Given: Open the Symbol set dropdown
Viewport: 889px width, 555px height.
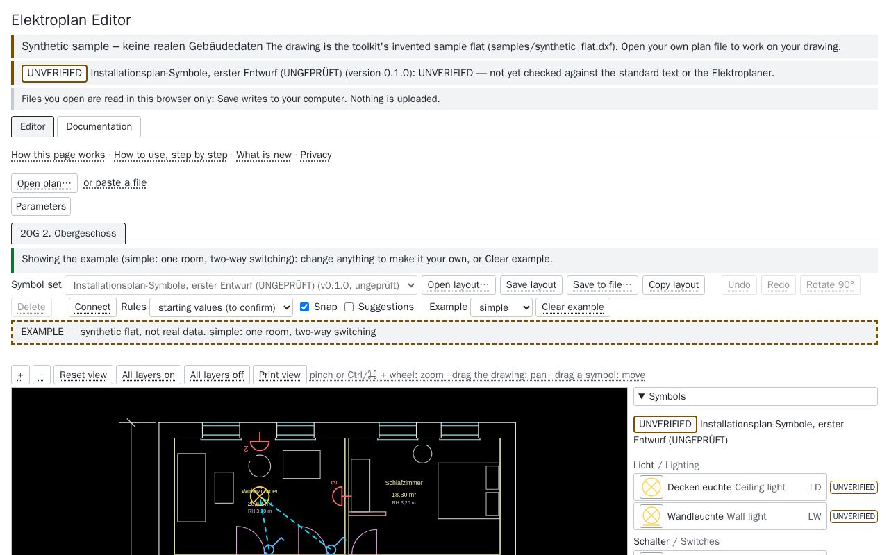Looking at the screenshot, I should pyautogui.click(x=241, y=285).
